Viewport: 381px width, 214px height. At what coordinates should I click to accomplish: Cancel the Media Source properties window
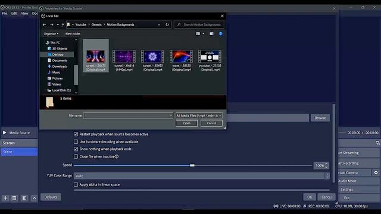(326, 197)
